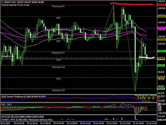166x125 pixels.
Task: Click the Fibonacci S3 level label
Action: tap(58, 90)
